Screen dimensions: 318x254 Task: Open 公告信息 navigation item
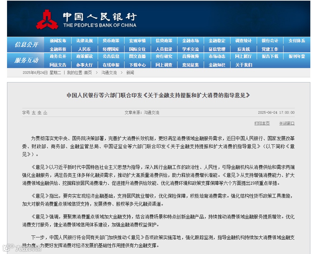[x=111, y=56]
